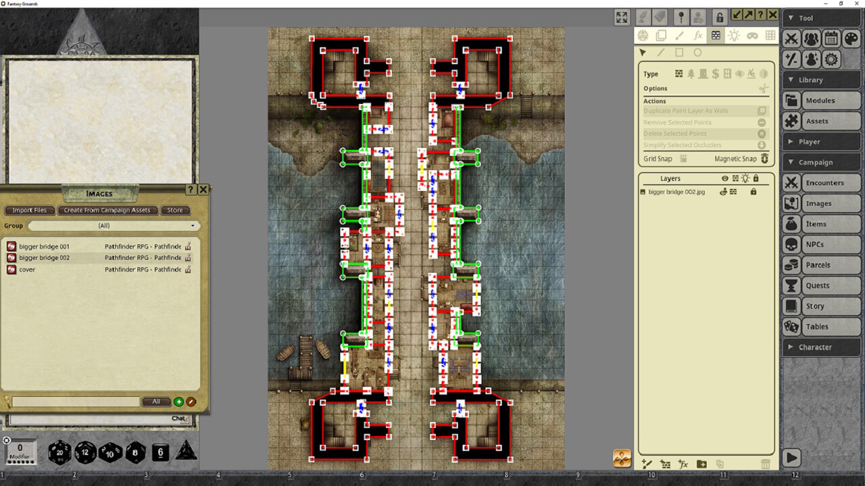Open the Lighting panel in the image toolbar
865x486 pixels.
[x=733, y=36]
